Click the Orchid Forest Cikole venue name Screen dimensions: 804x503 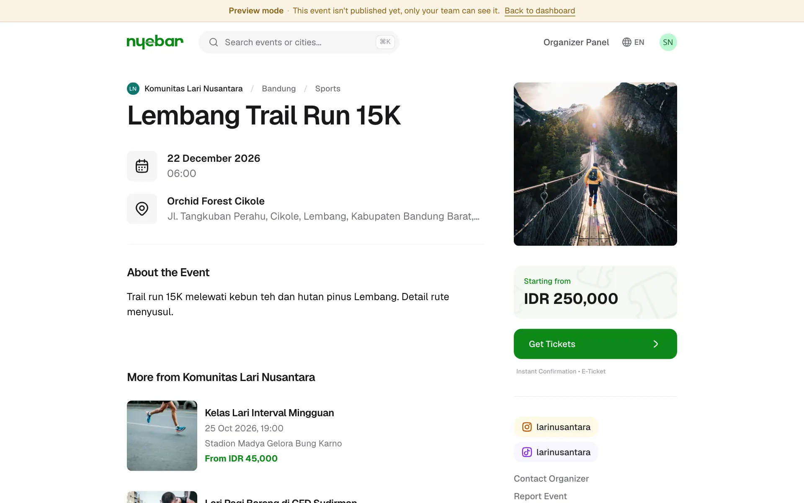[216, 201]
